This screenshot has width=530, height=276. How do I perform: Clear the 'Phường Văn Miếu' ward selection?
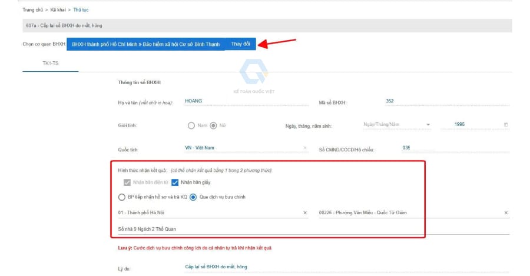point(506,212)
